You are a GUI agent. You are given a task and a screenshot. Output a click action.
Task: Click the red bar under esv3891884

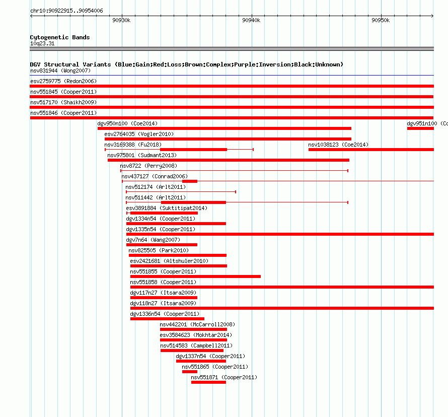tap(162, 213)
